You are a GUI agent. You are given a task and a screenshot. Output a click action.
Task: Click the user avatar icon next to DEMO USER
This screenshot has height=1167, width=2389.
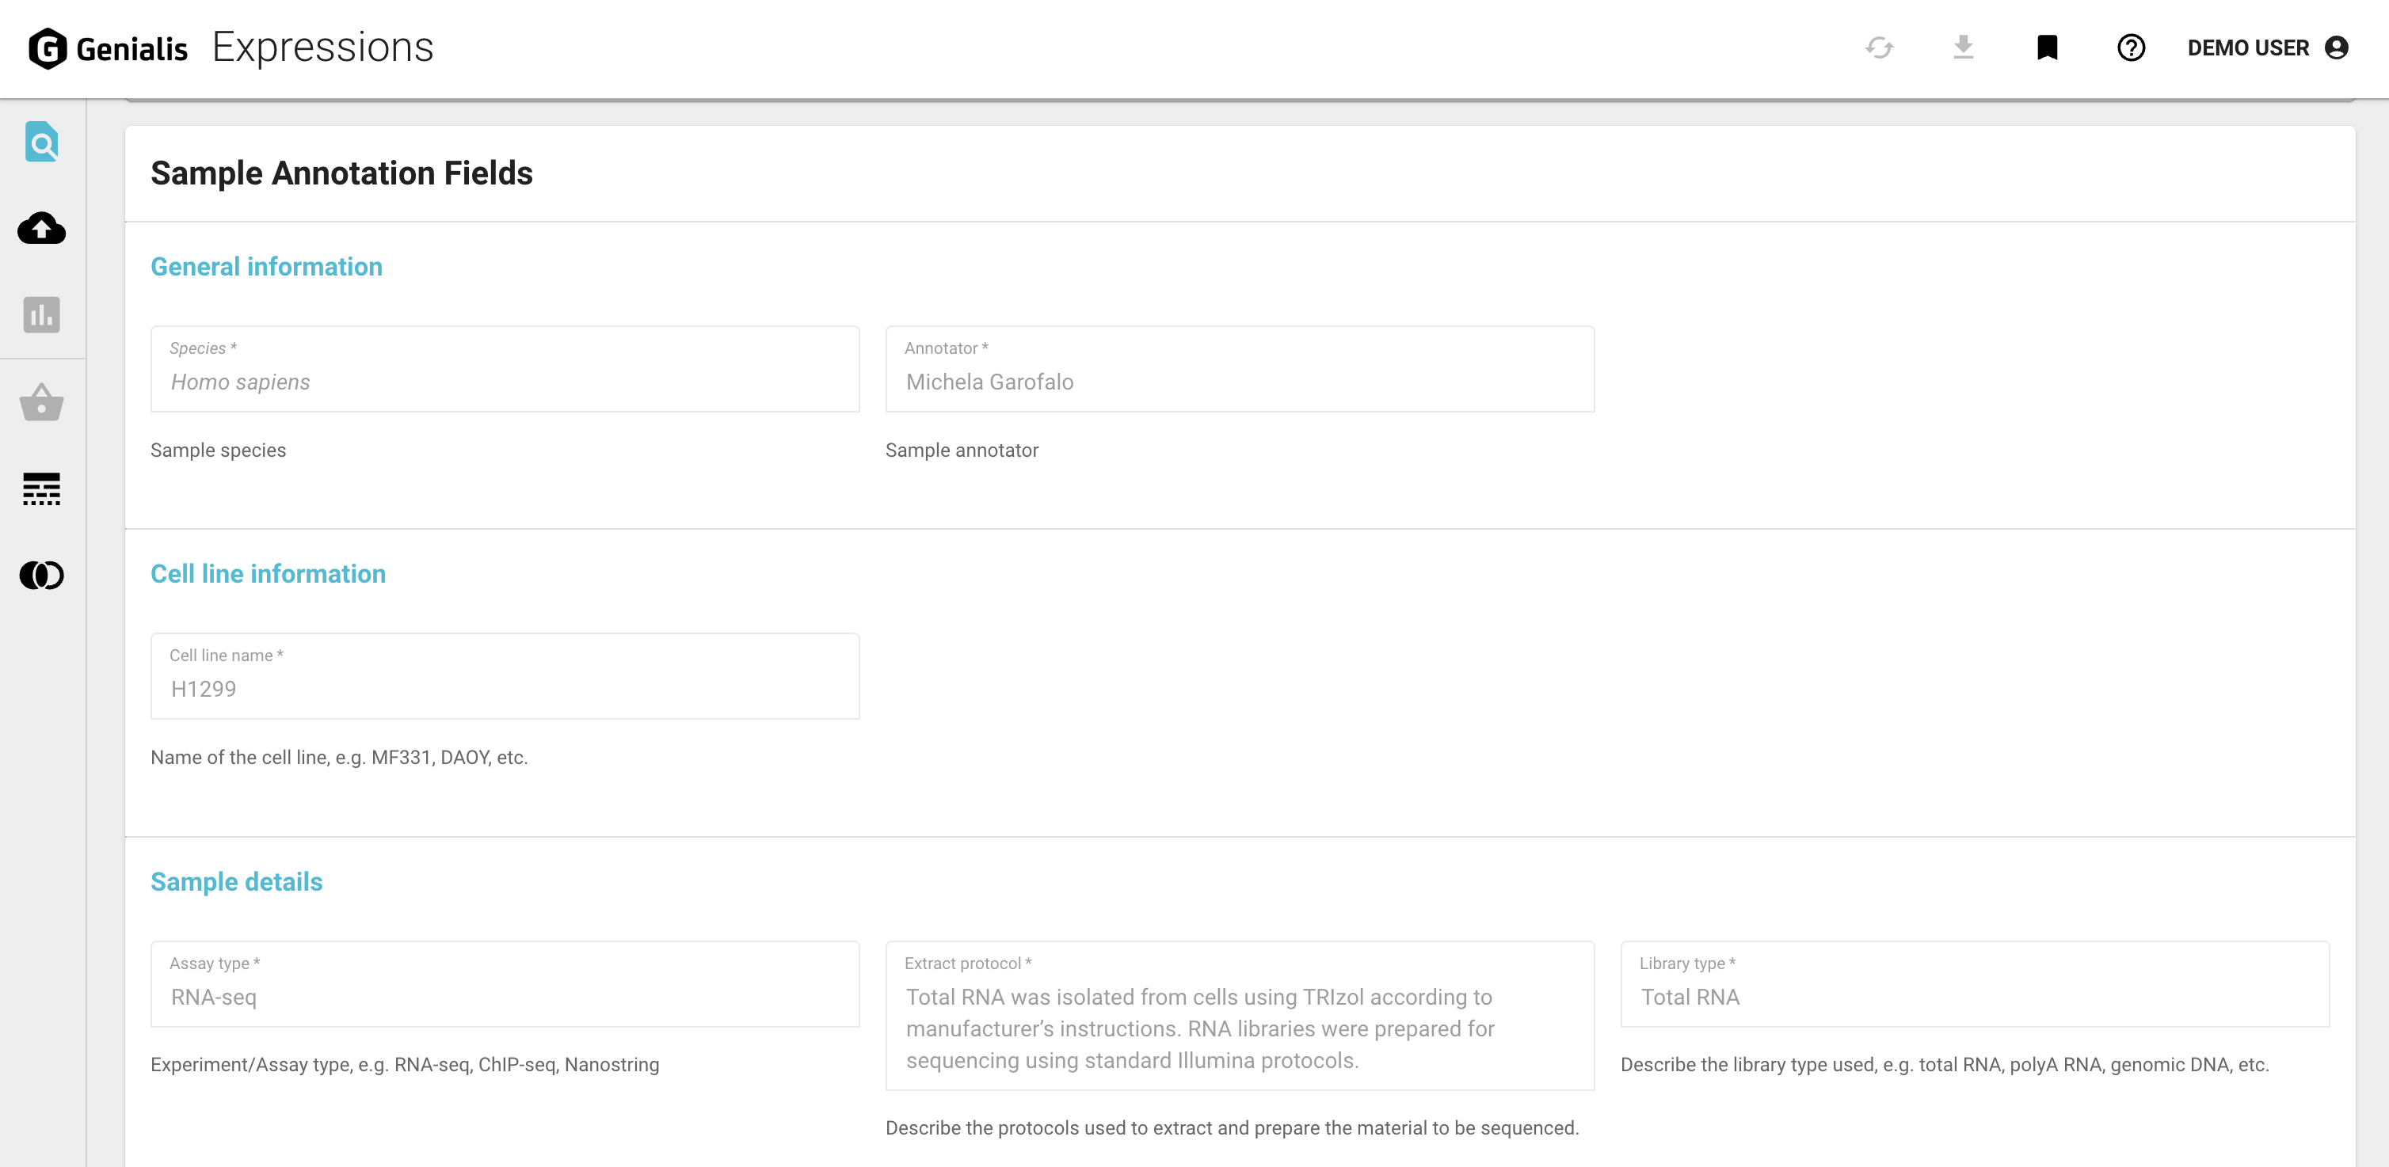click(x=2338, y=48)
